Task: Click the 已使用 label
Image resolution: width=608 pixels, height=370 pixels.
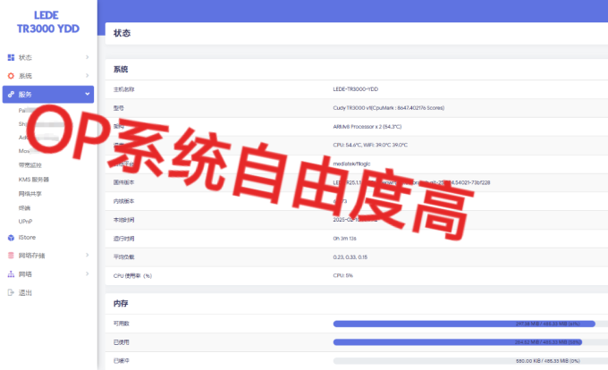Action: (x=121, y=342)
